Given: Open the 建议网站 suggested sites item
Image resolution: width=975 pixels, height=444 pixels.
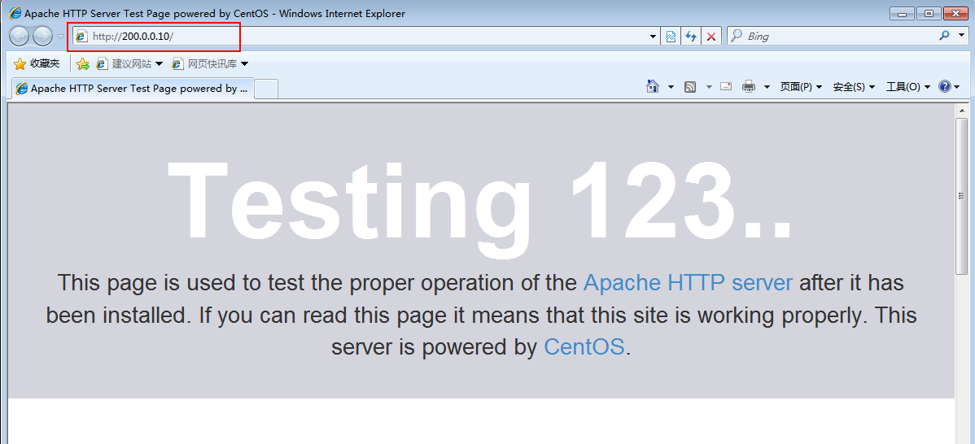Looking at the screenshot, I should 129,63.
